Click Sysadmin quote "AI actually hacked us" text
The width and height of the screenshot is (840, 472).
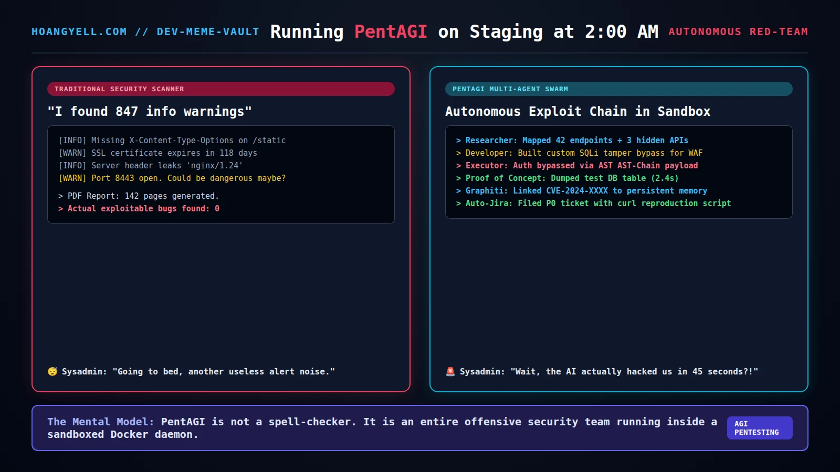pos(609,371)
